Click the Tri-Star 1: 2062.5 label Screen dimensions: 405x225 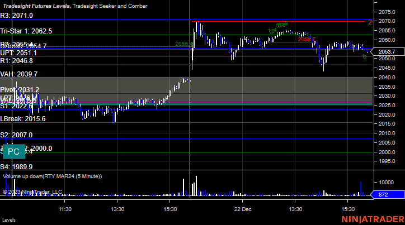(26, 31)
